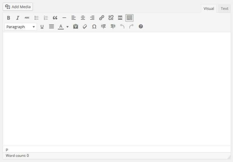Viewport: 233px width, 162px height.
Task: Increase the indent
Action: 113,27
